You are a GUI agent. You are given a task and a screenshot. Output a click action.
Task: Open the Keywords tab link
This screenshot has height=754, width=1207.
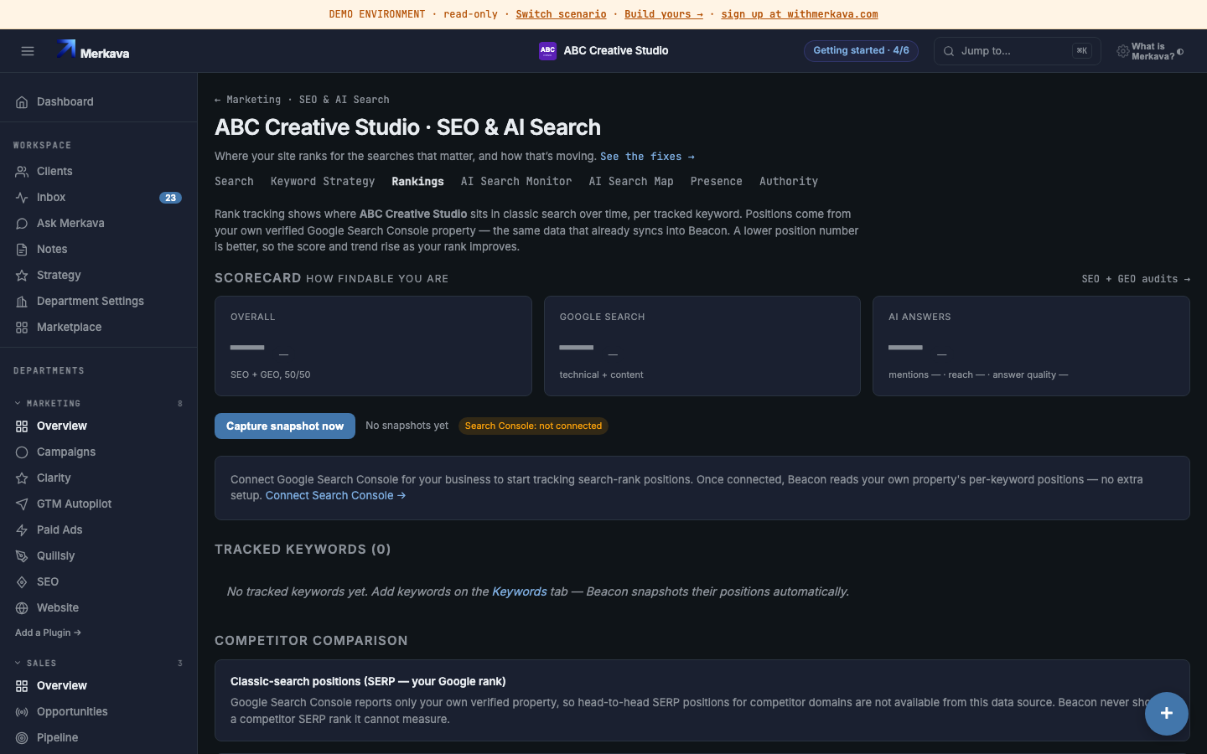tap(520, 591)
